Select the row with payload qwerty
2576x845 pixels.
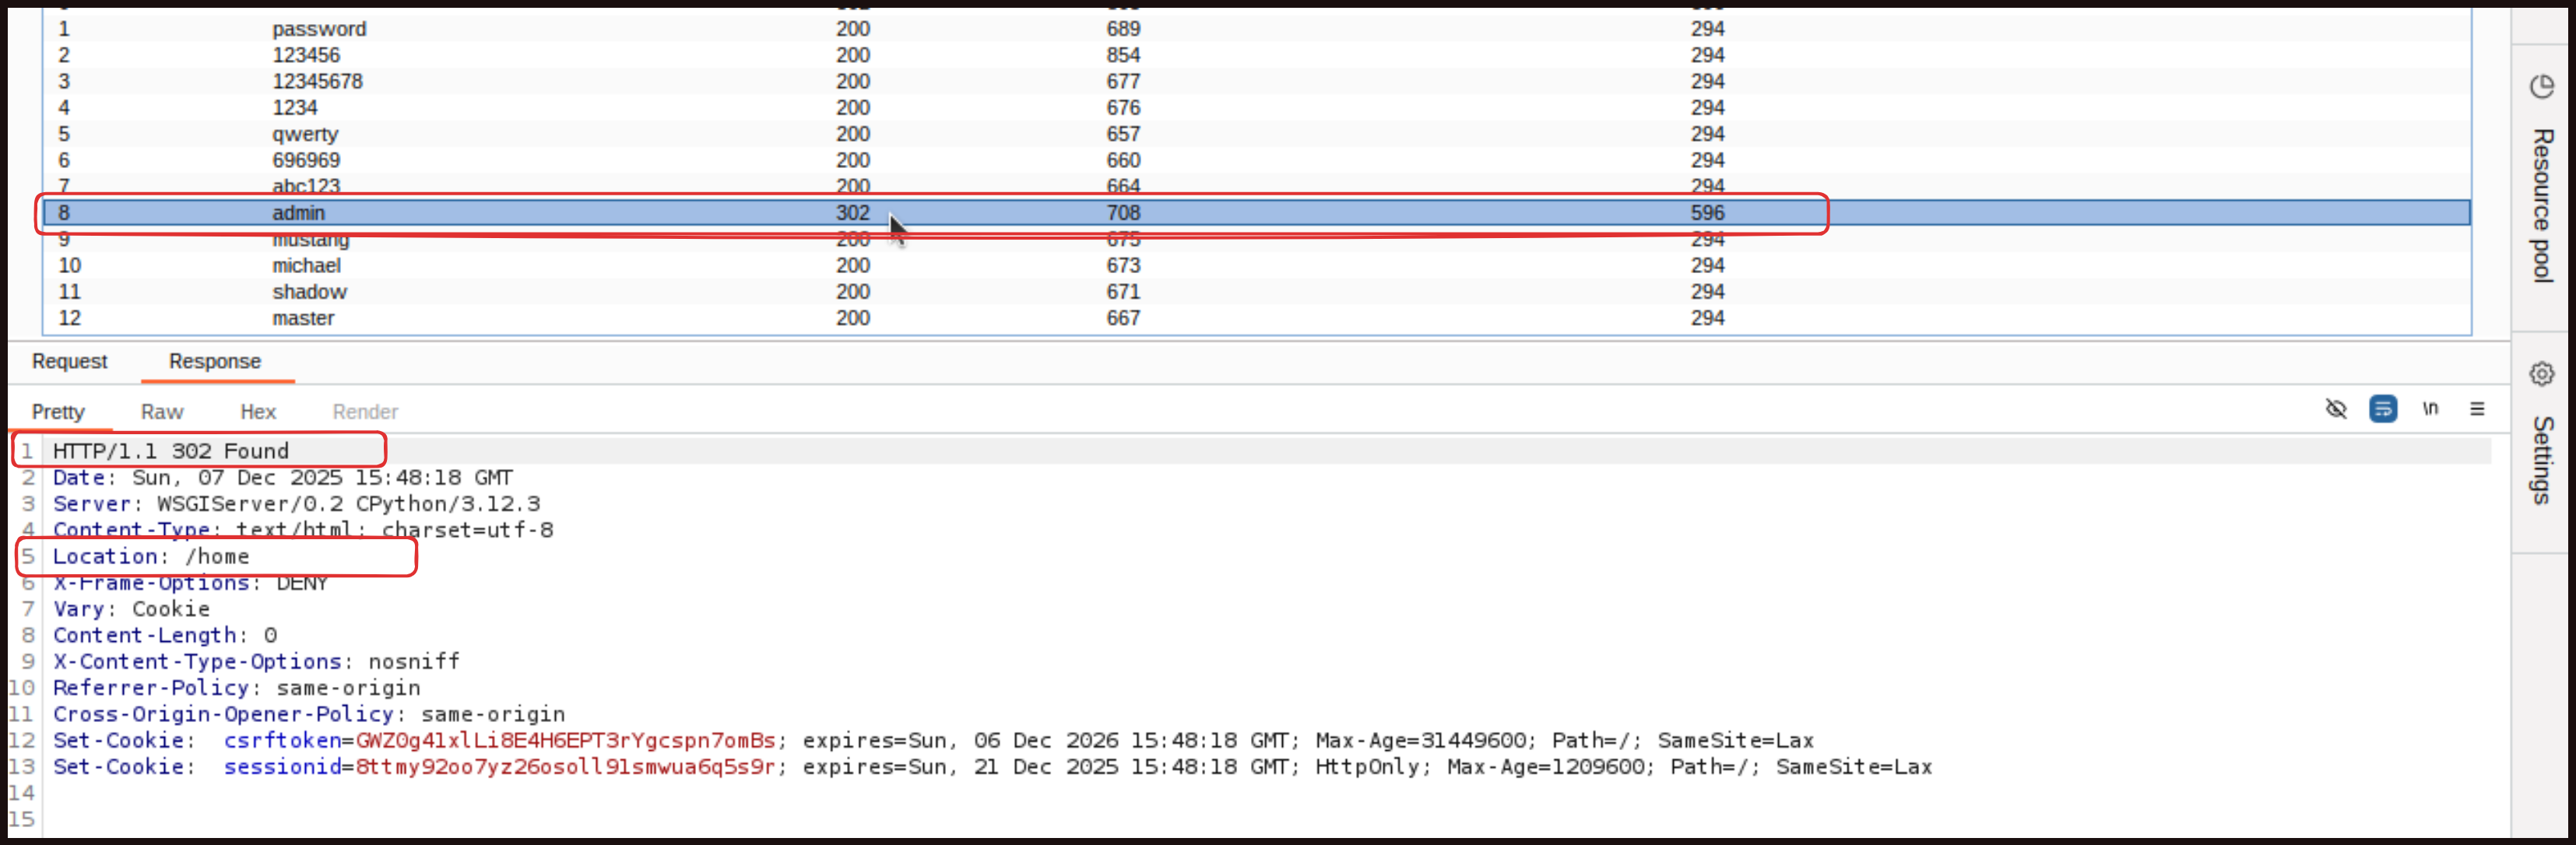(1257, 134)
